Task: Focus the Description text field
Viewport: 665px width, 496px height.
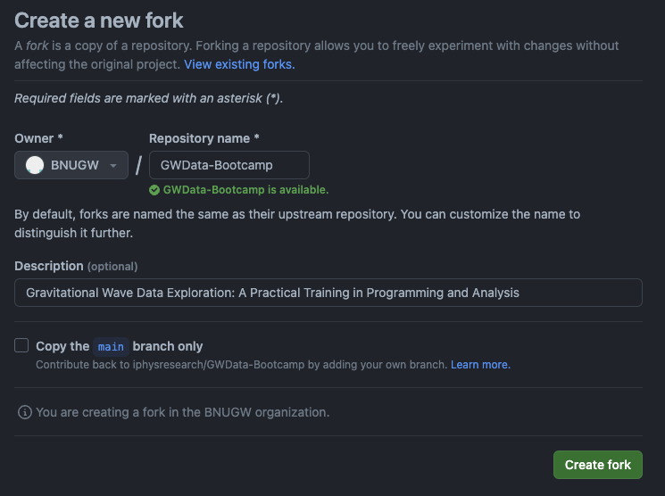Action: pos(328,293)
